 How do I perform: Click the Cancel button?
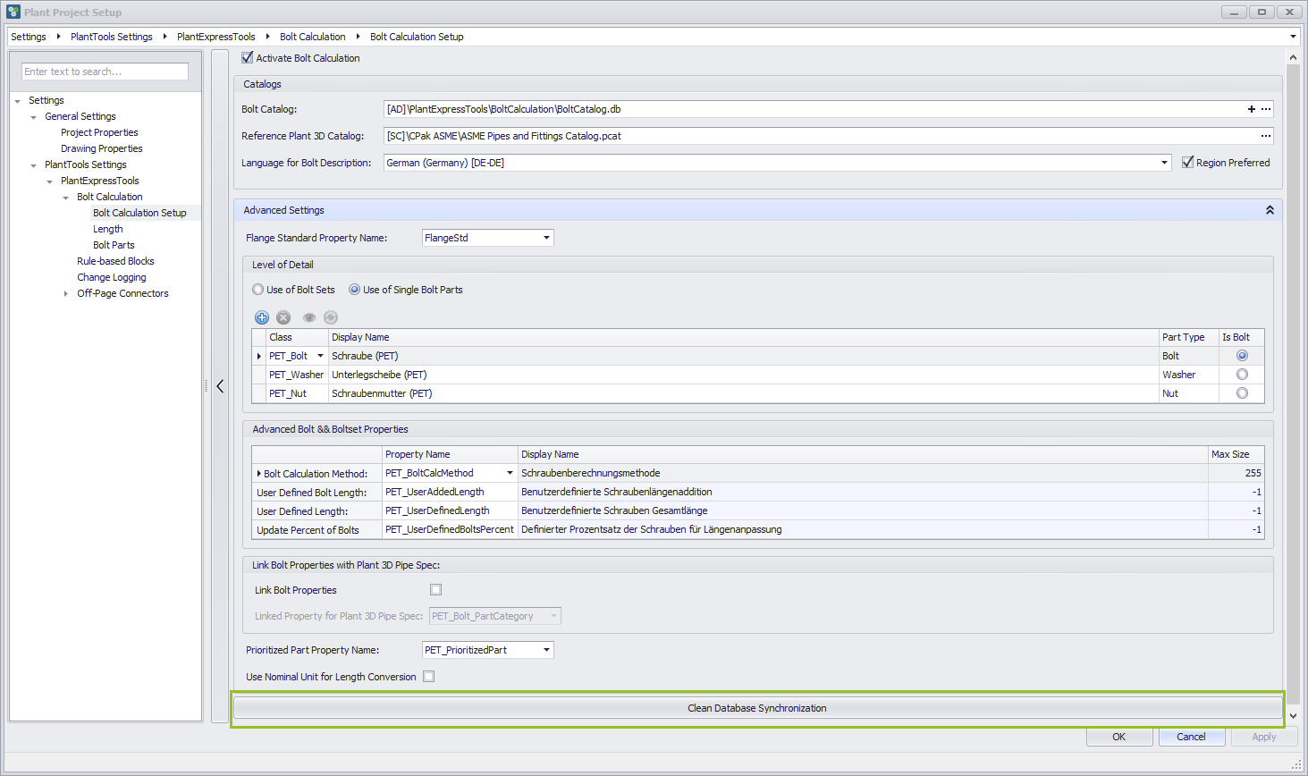(x=1191, y=737)
